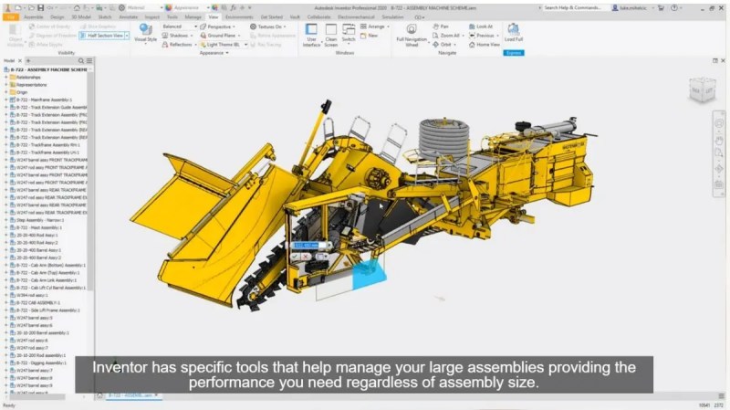
Task: Expand B-722 Mainframe Assembly:1 node
Action: point(6,100)
